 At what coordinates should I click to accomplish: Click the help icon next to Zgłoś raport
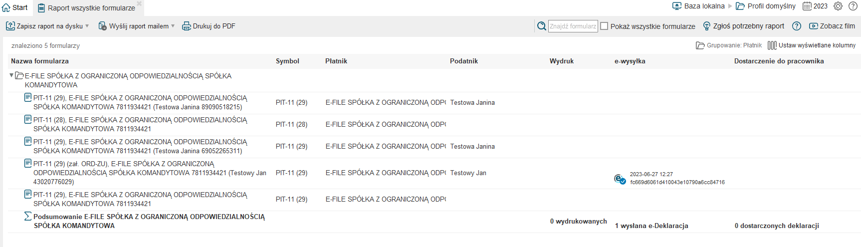797,26
